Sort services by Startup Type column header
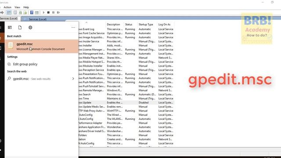This screenshot has width=281, height=158. 146,25
